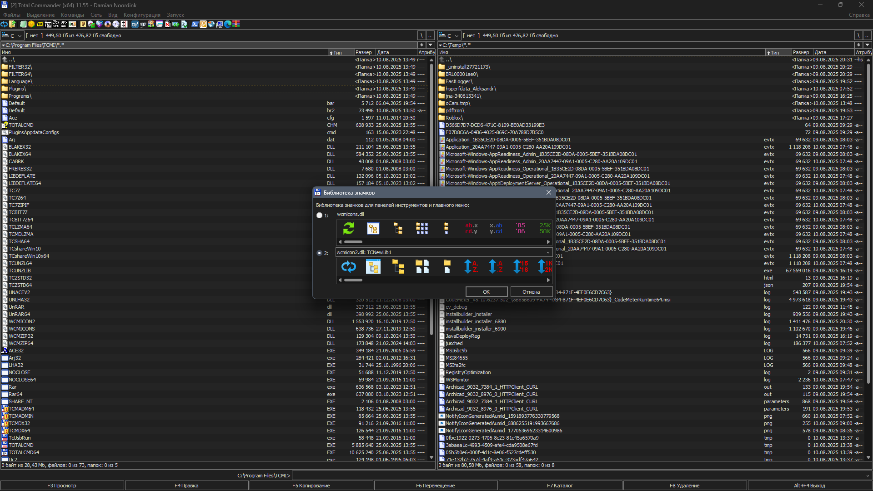Open the Выделение menu
Viewport: 873px width, 491px height.
tap(40, 15)
